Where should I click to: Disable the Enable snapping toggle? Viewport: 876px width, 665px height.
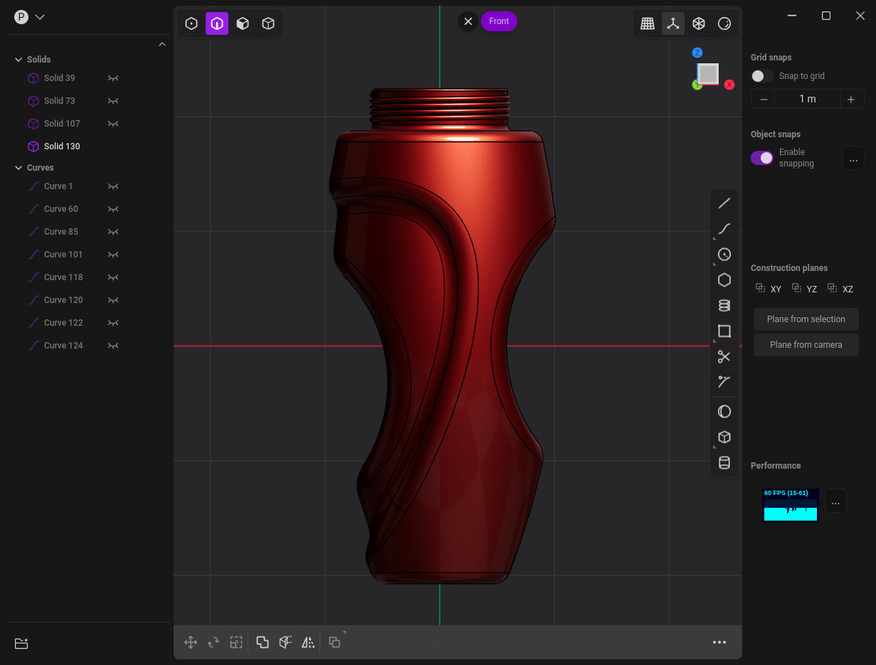point(761,158)
